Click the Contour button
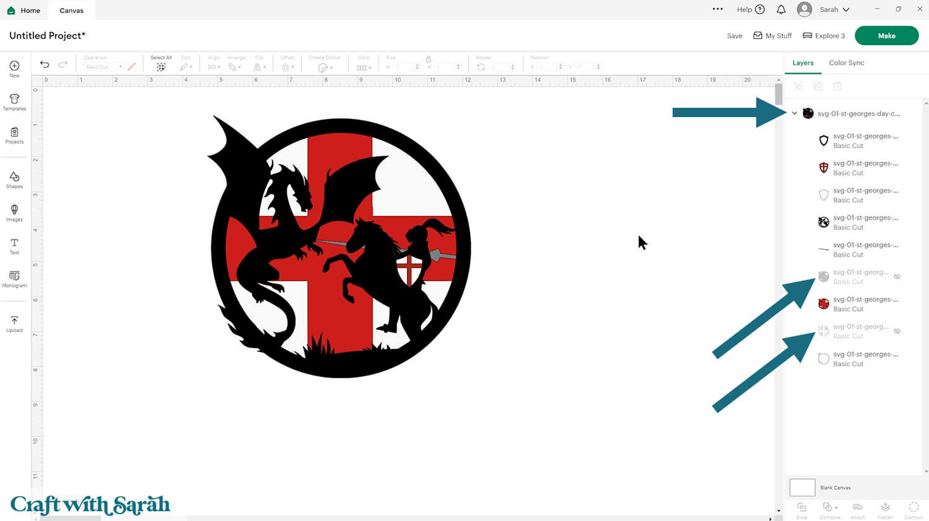Viewport: 929px width, 521px height. click(914, 510)
